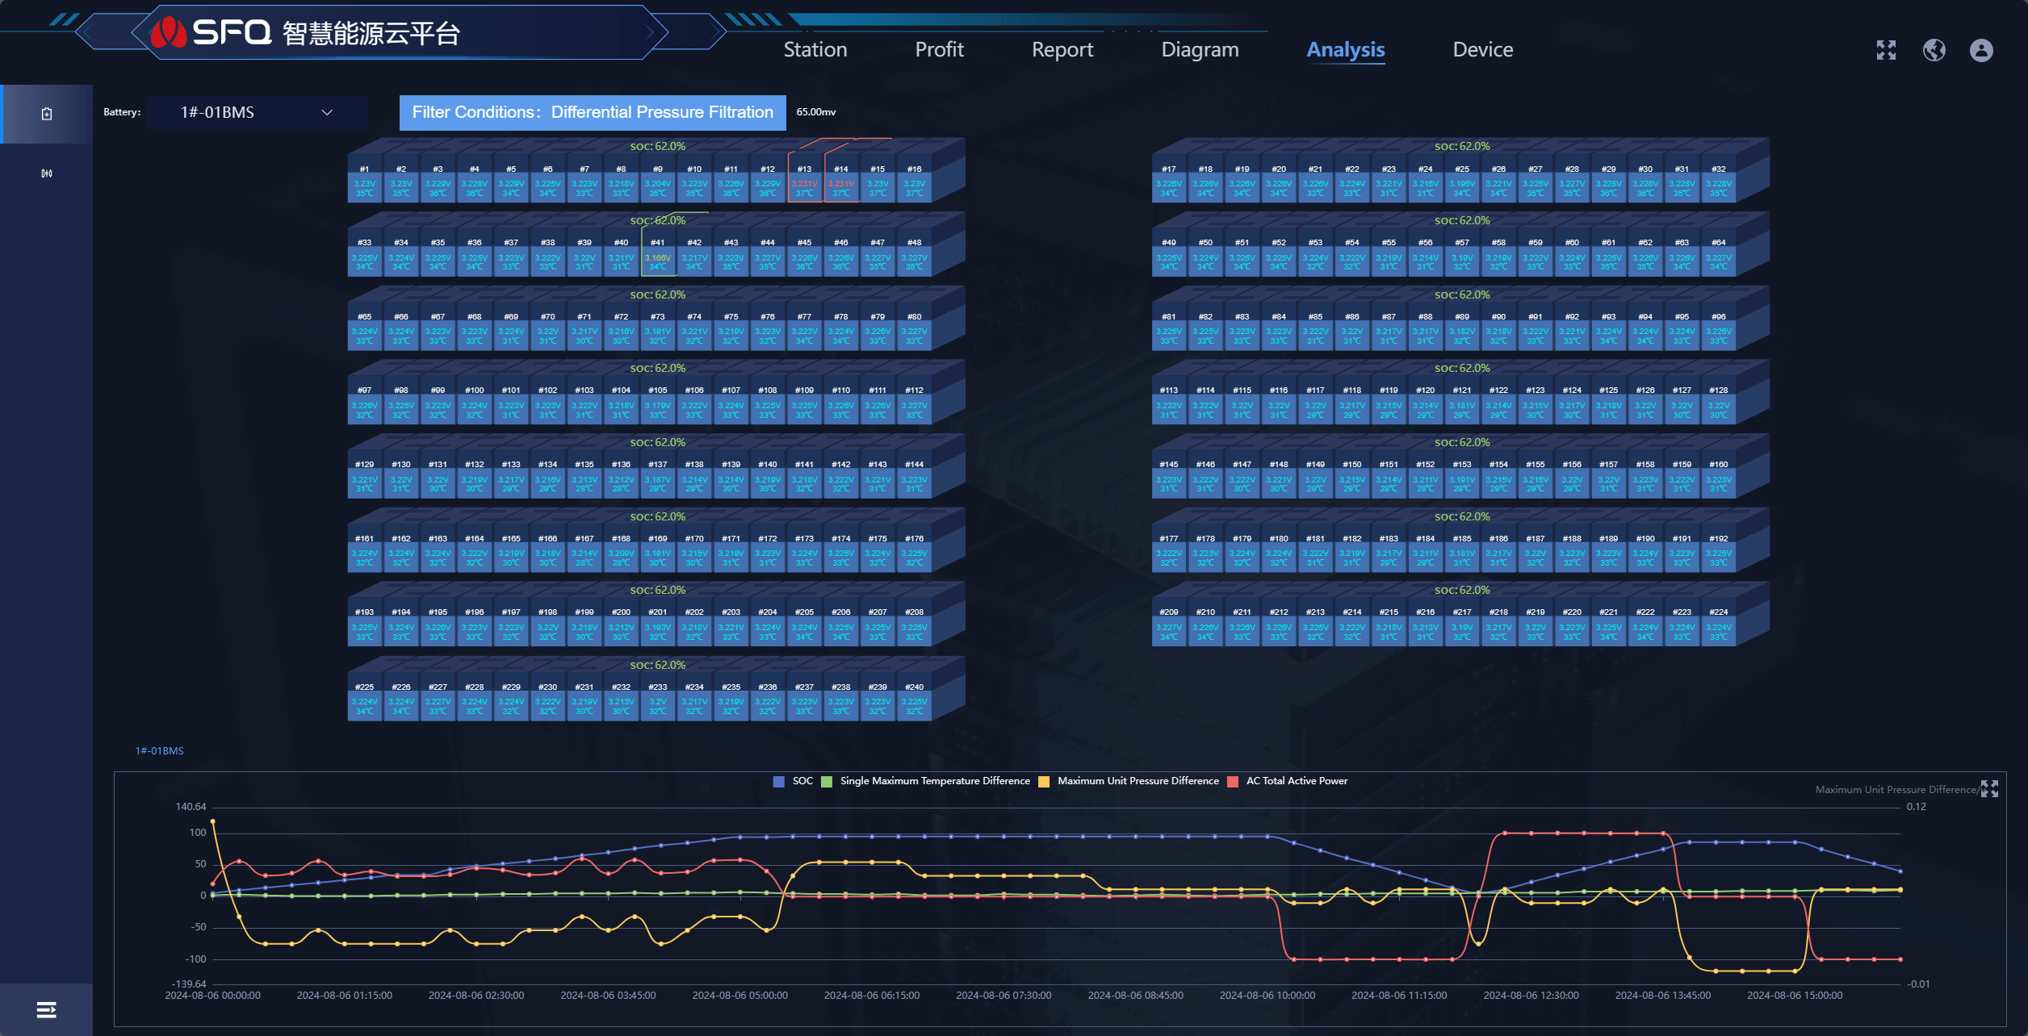Screen dimensions: 2028x1036
Task: Click the globe/language icon top-right
Action: pyautogui.click(x=1934, y=50)
